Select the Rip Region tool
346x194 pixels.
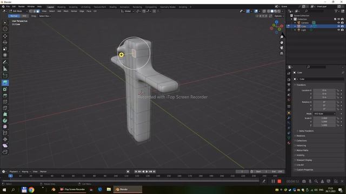[x=5, y=152]
